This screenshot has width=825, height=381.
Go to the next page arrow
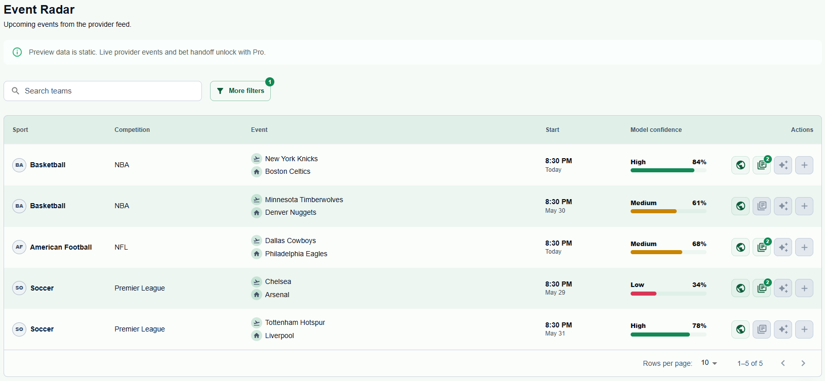click(x=803, y=363)
